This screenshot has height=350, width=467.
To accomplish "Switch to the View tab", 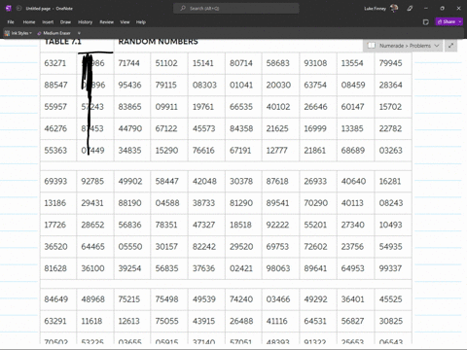I will tap(125, 22).
